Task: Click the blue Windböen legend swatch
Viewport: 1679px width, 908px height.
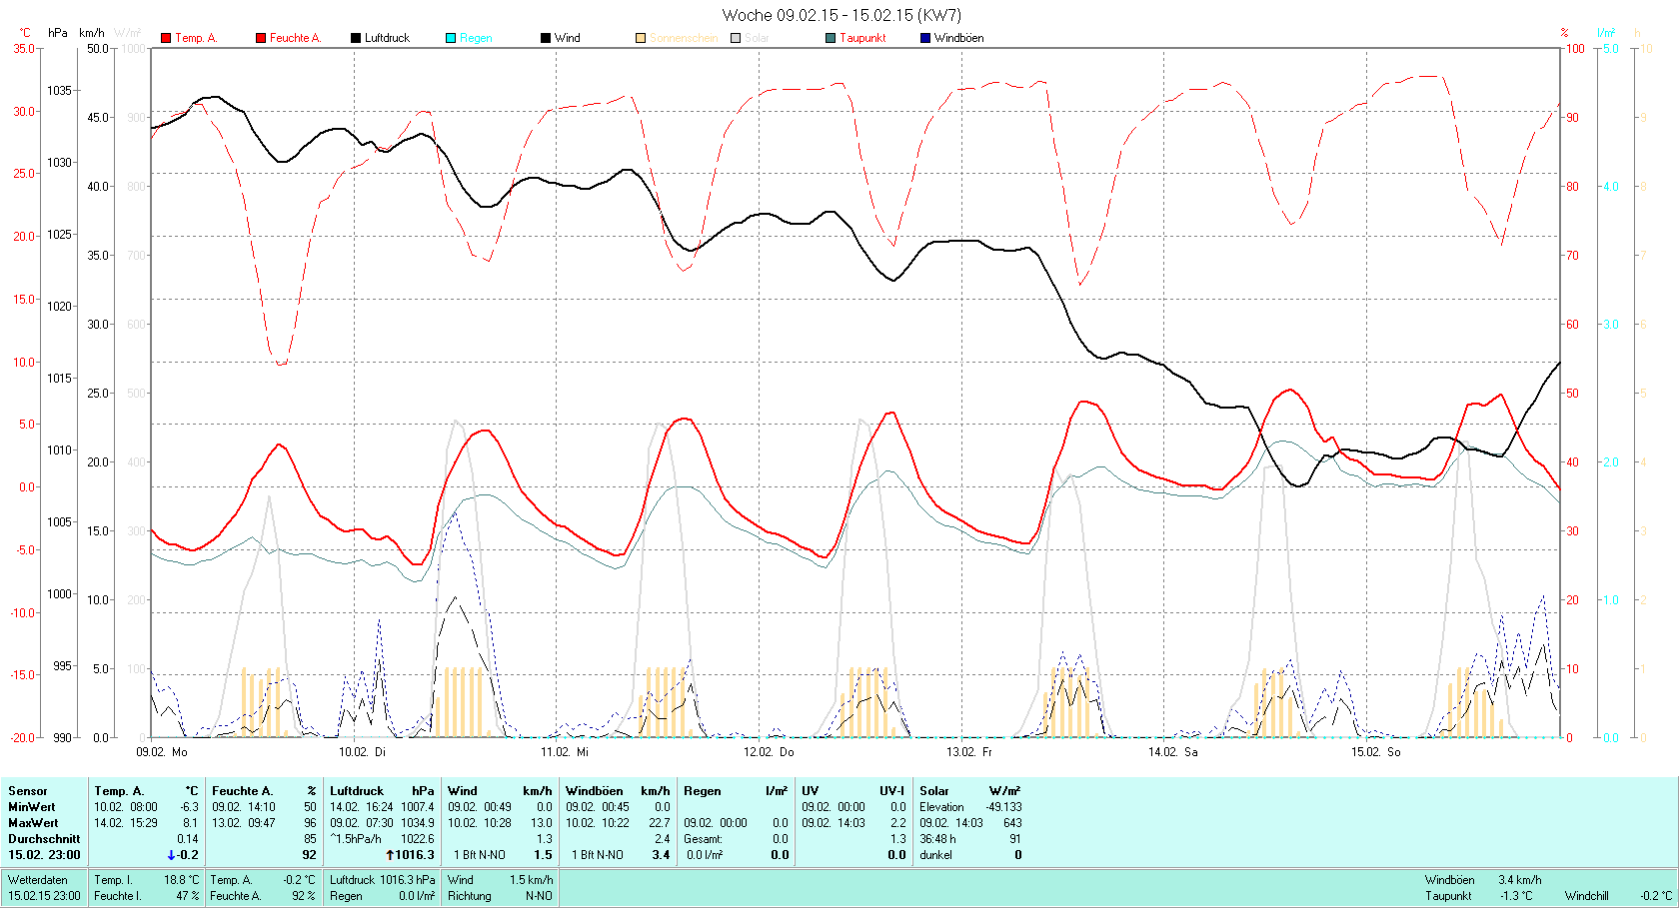Action: [925, 38]
